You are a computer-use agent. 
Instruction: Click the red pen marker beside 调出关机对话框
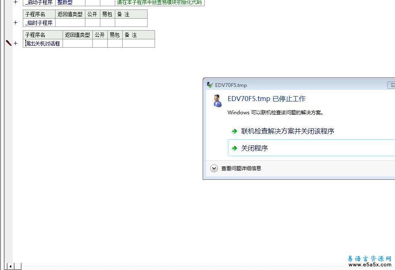(9, 43)
